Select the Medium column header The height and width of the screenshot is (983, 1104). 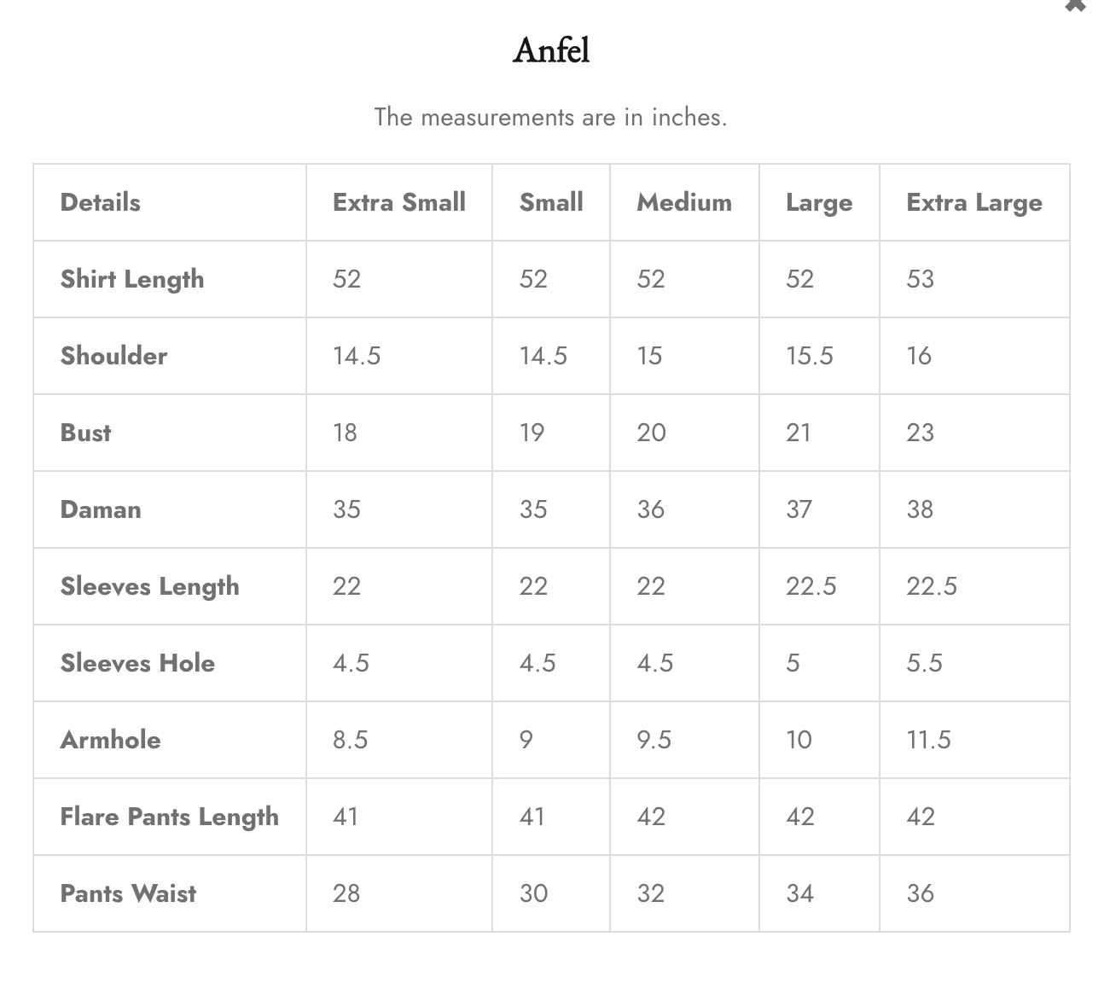tap(684, 202)
